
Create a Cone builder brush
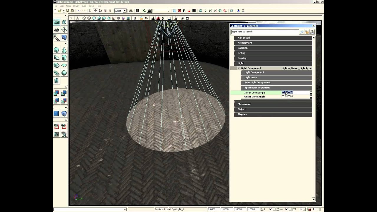[x=64, y=50]
